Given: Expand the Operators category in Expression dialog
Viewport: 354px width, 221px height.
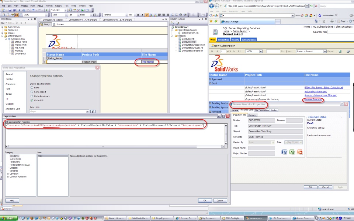Looking at the screenshot, I should (8, 174).
